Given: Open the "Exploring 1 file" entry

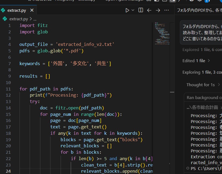Looking at the screenshot, I should 202,72.
